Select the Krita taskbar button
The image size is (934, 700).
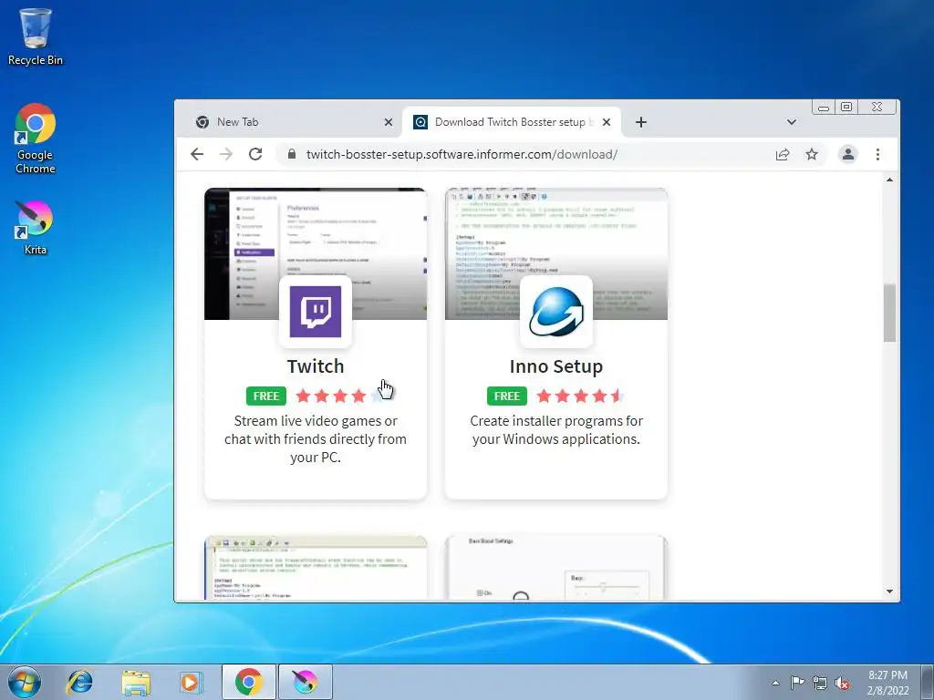305,682
